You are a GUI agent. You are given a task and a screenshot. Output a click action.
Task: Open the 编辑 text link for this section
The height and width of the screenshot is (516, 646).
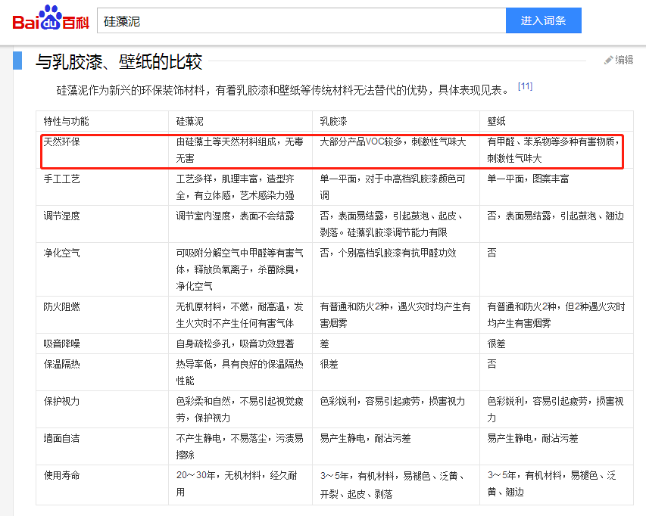(x=624, y=61)
